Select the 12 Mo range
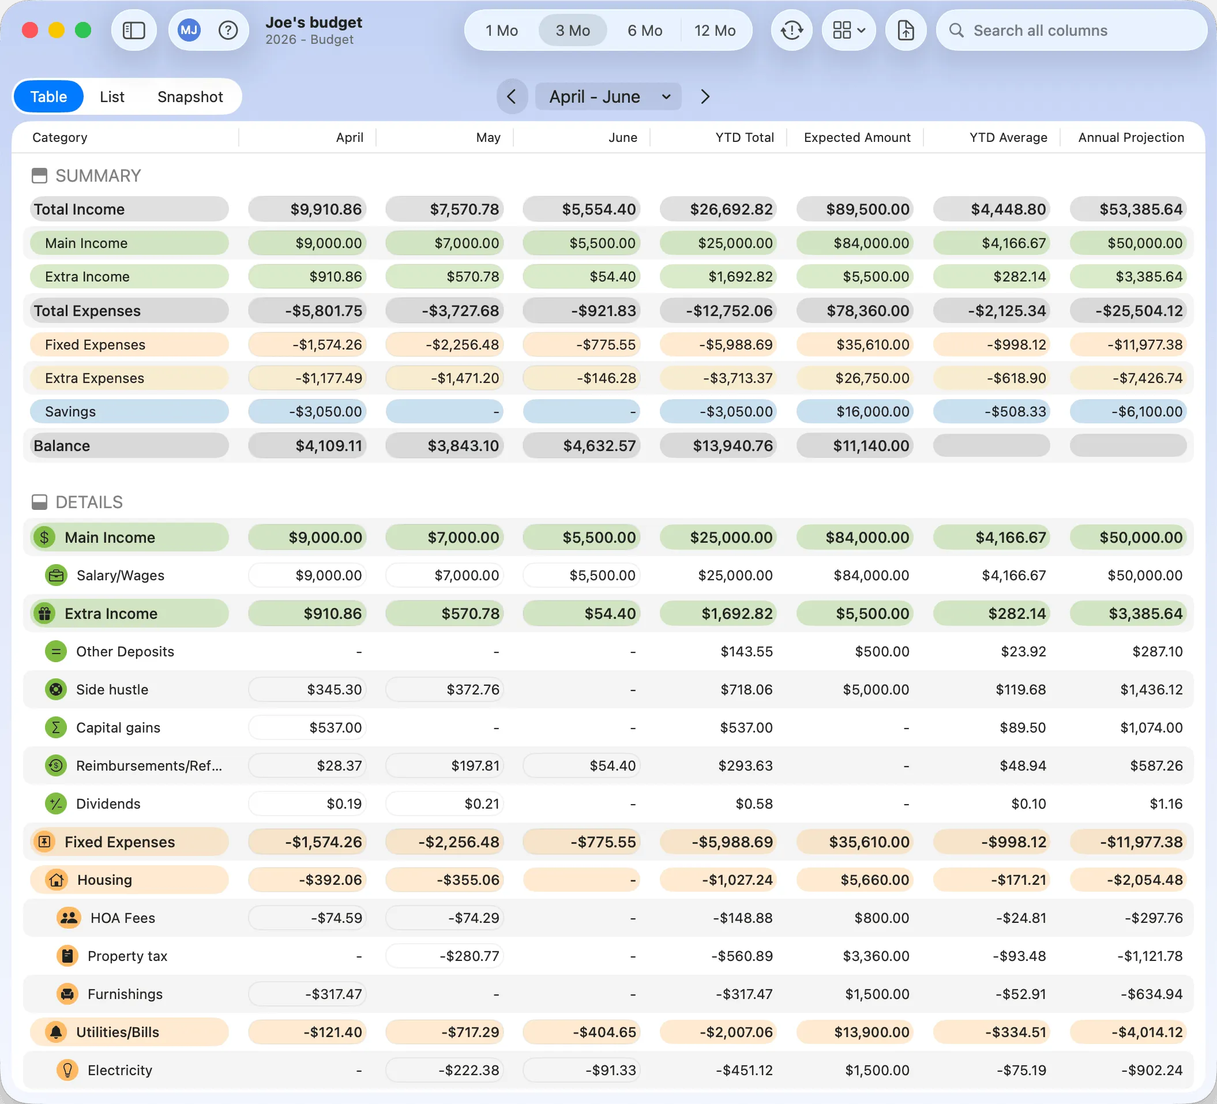Viewport: 1217px width, 1104px height. tap(715, 30)
